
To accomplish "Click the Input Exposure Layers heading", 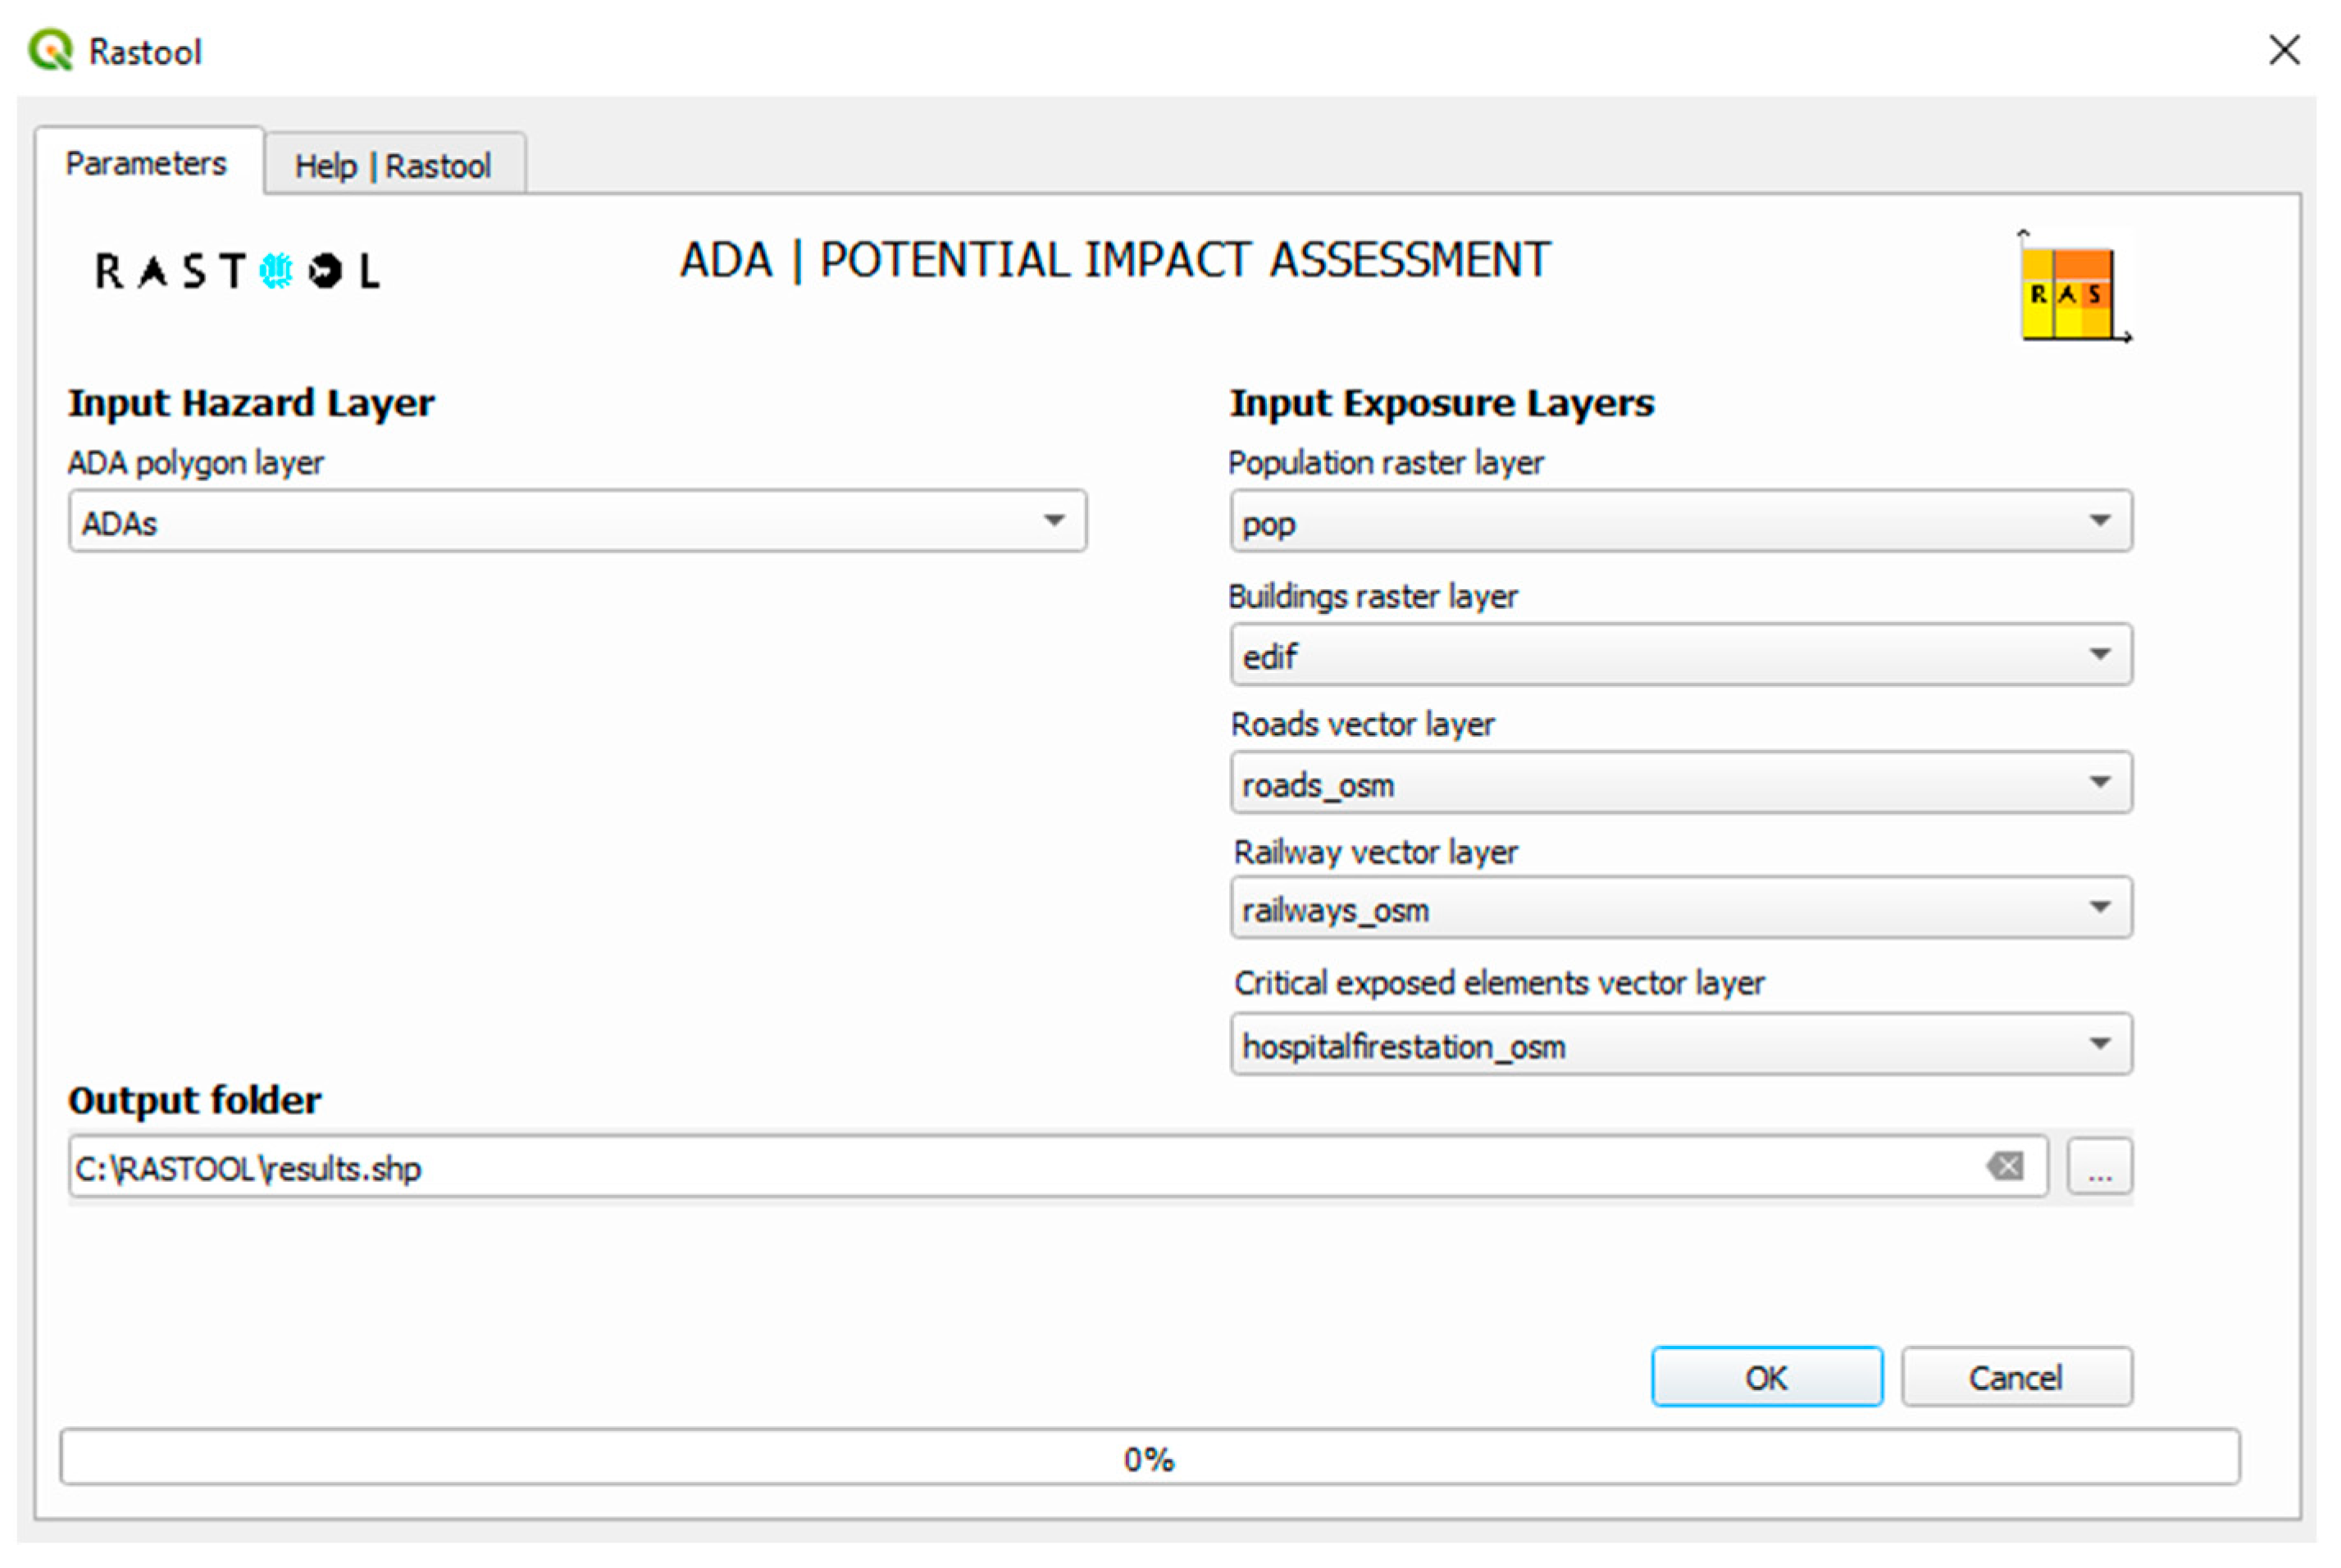I will point(1441,403).
